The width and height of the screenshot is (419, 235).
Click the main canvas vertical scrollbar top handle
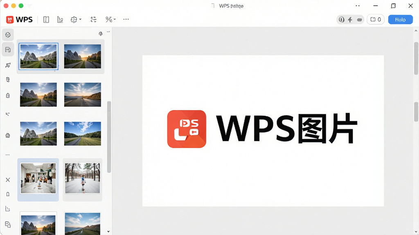[416, 58]
